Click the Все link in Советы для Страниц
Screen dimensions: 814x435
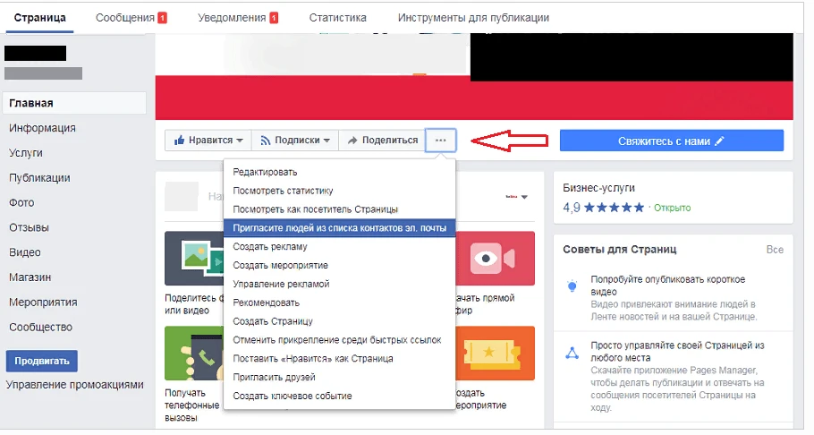pos(775,250)
